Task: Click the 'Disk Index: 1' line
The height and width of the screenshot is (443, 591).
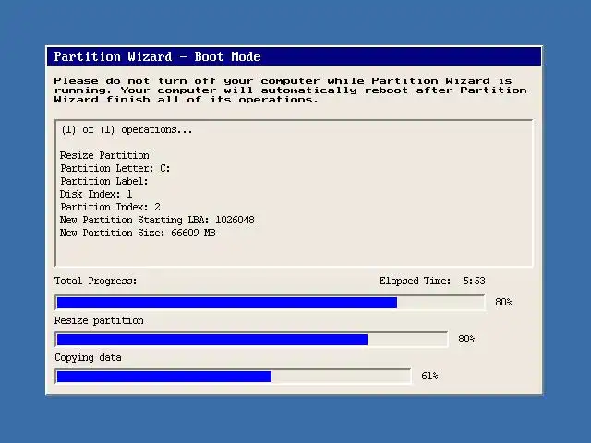Action: pos(96,194)
